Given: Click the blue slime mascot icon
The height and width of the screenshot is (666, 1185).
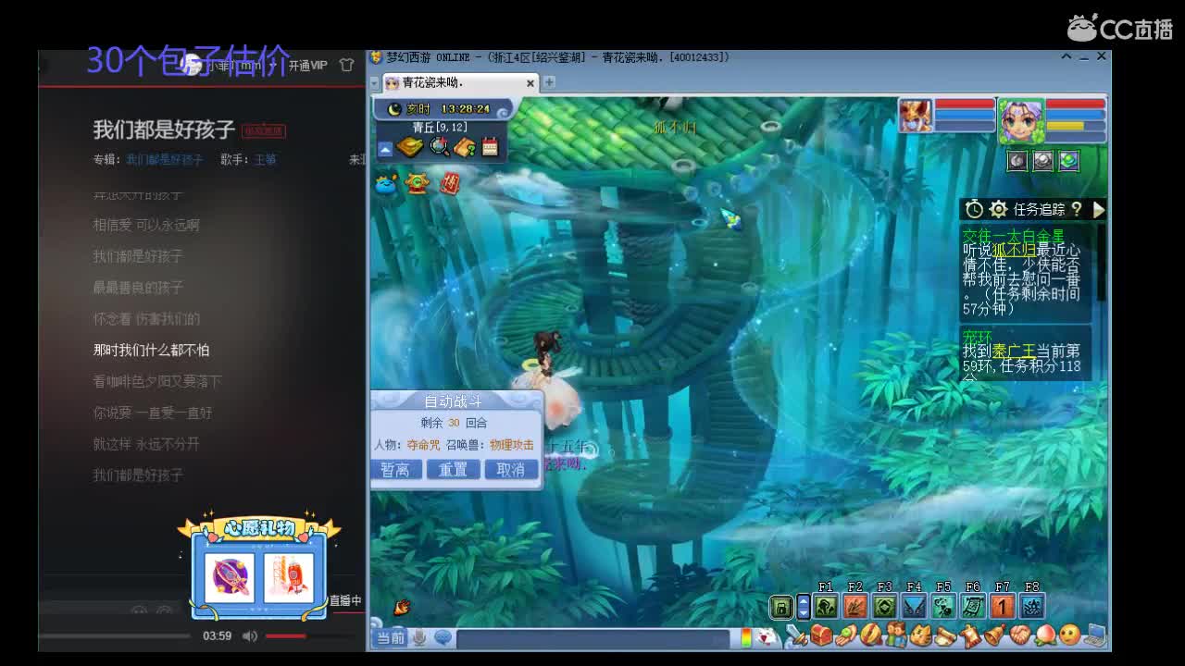Looking at the screenshot, I should (x=387, y=184).
